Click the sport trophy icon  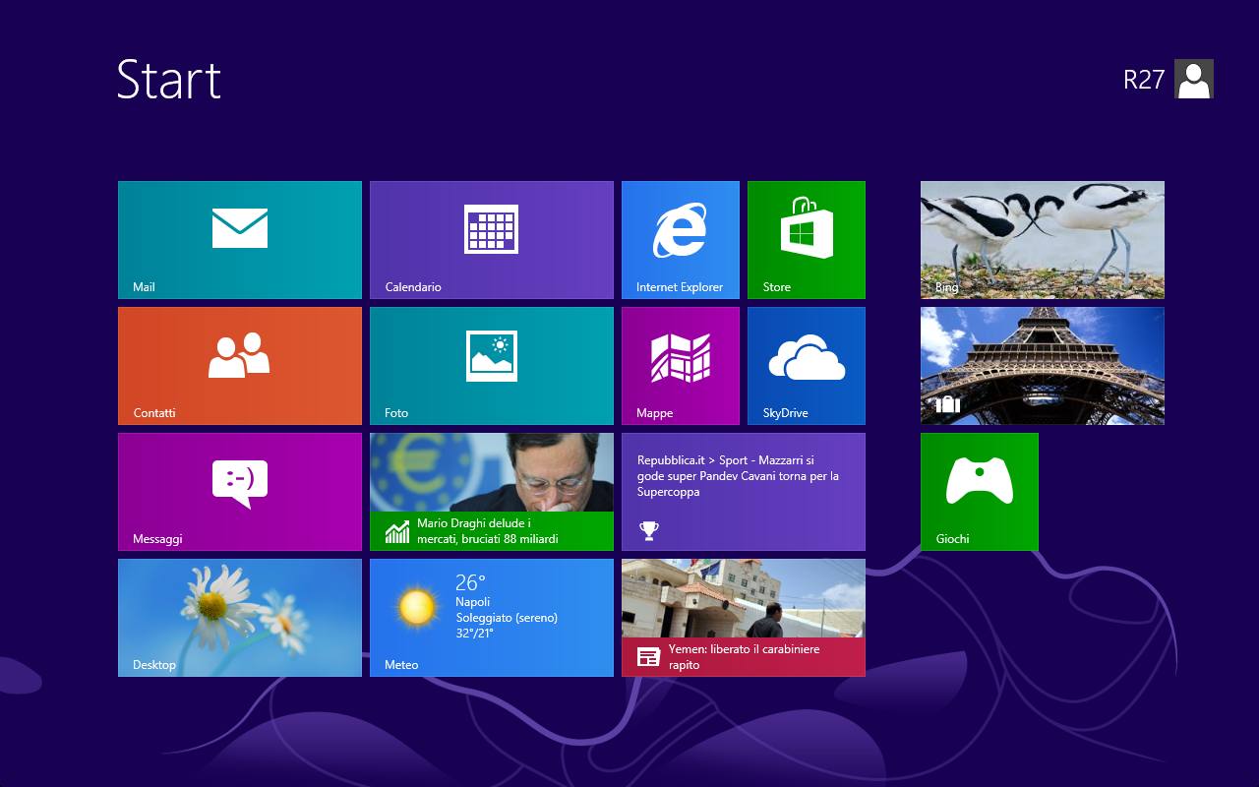point(648,530)
